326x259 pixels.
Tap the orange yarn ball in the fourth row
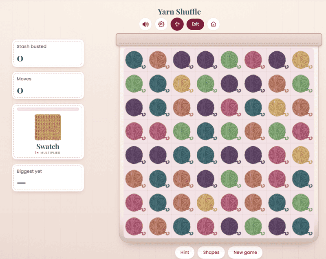point(254,131)
